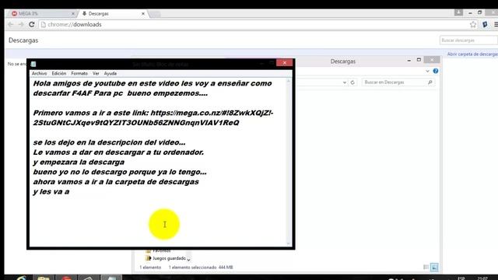Maximize the Descargas Explorer window
498x280 pixels.
coord(419,60)
